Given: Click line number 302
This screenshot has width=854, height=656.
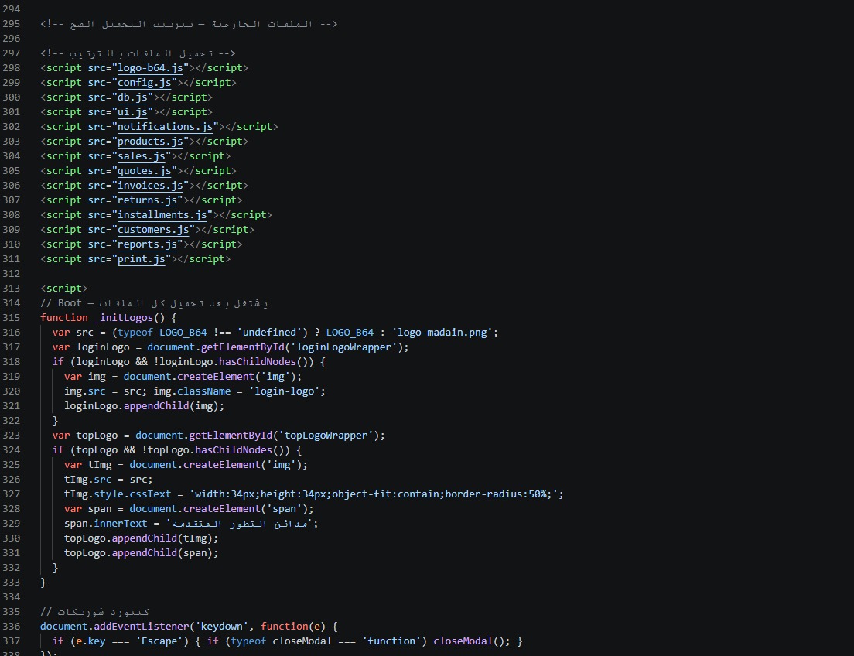Looking at the screenshot, I should (x=12, y=127).
